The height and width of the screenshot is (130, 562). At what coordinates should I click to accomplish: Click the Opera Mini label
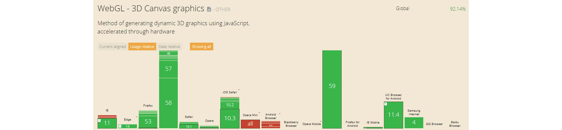pos(250,115)
